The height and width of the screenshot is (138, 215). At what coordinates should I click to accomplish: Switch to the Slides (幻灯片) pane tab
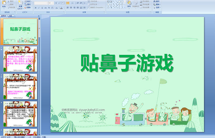pos(4,16)
